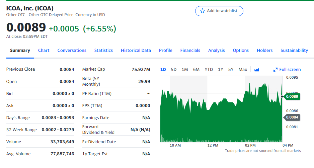Open the Options tab
The image size is (314, 168).
(x=241, y=51)
